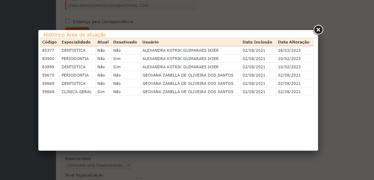Click the Data Alteração column header

click(x=294, y=42)
